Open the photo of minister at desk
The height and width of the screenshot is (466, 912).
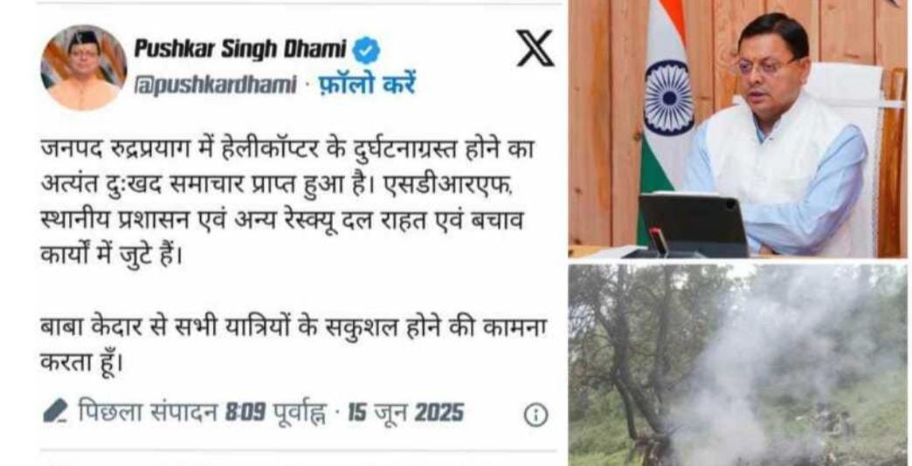737,128
